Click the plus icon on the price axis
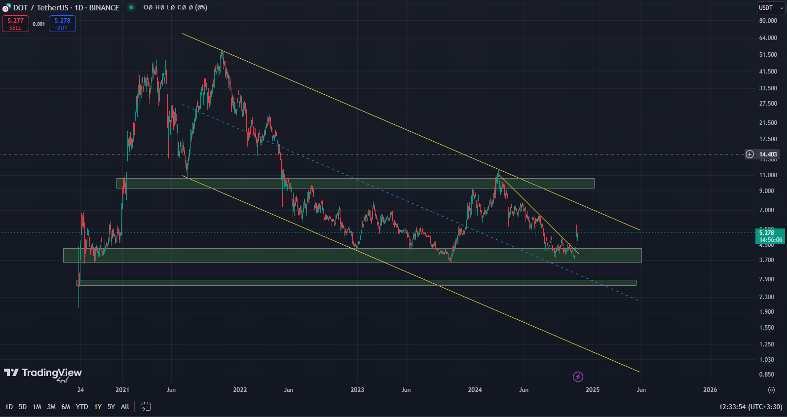This screenshot has width=787, height=417. (750, 154)
